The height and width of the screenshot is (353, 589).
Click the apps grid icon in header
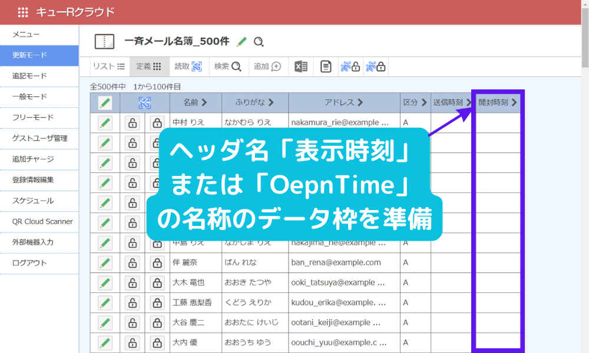coord(23,12)
